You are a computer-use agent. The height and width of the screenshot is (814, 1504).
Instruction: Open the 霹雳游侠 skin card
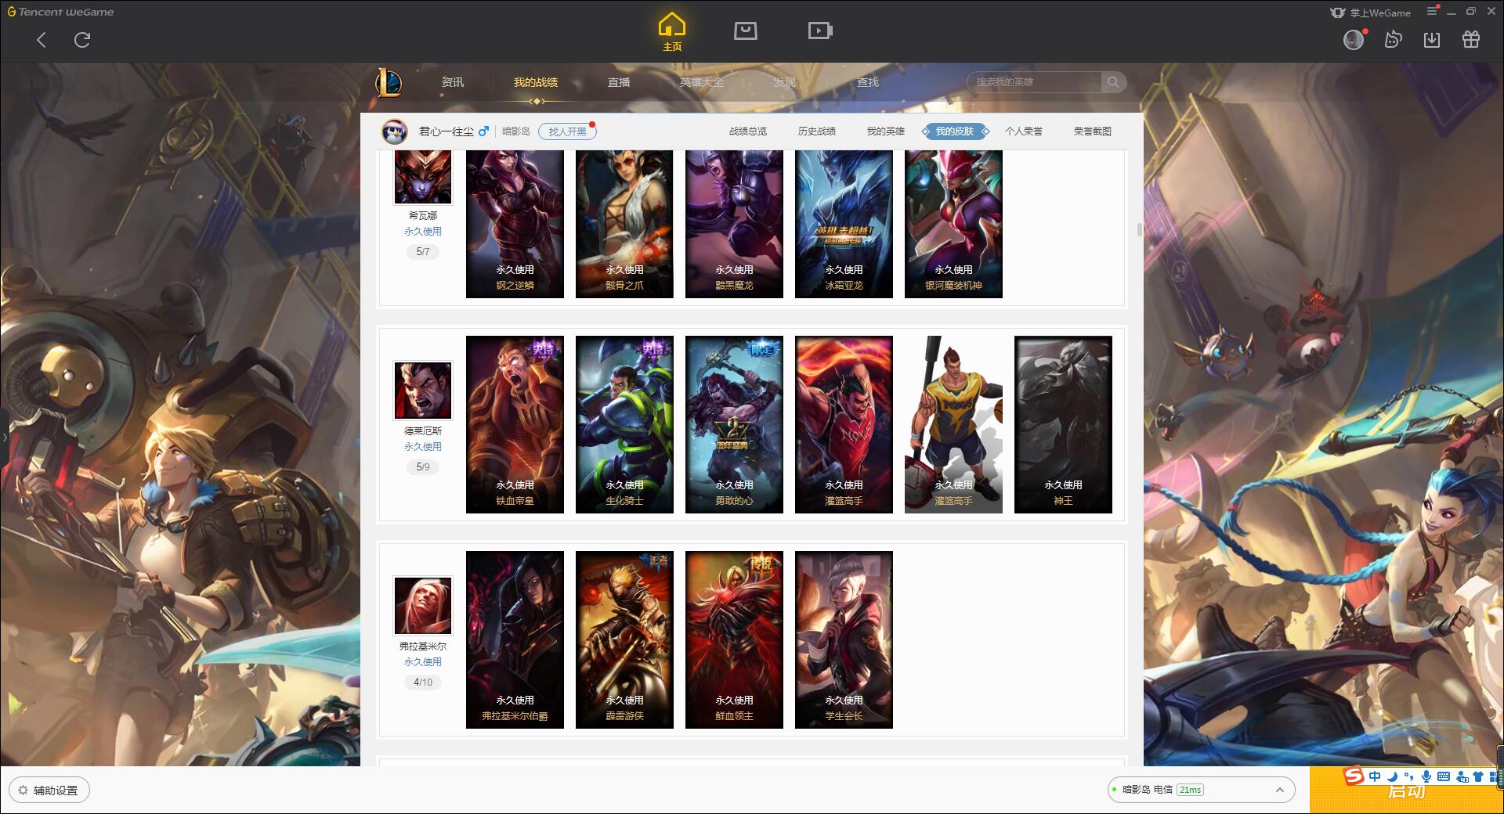point(624,640)
